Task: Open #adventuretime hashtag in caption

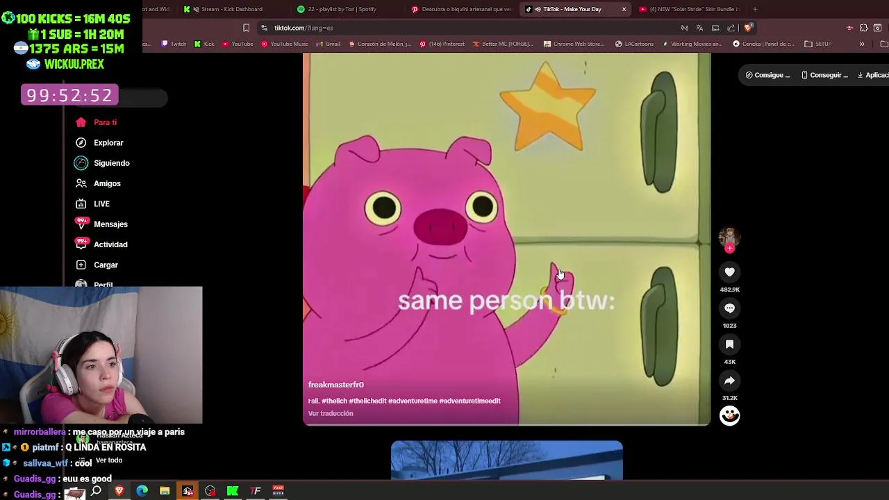Action: click(x=412, y=401)
